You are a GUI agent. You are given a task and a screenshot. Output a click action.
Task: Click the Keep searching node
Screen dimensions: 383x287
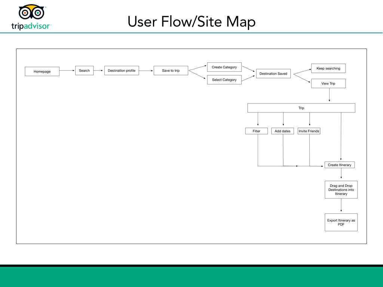pos(328,68)
